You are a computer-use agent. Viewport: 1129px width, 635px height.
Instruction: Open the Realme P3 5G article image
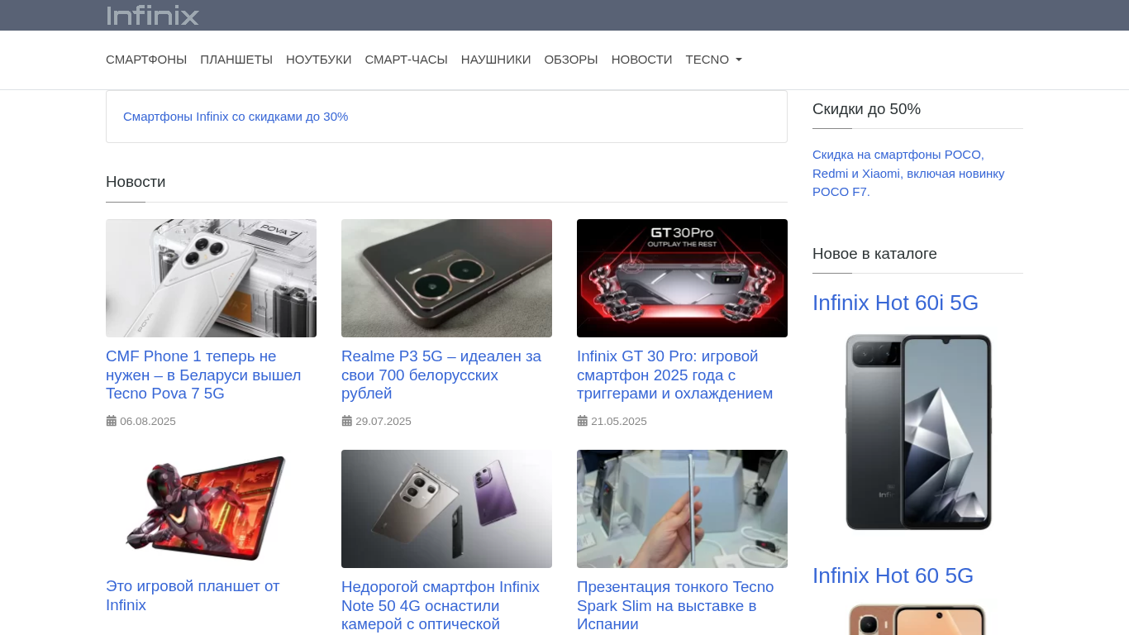pyautogui.click(x=446, y=278)
